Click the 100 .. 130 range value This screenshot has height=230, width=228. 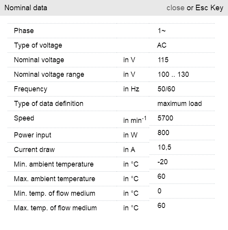pyautogui.click(x=173, y=74)
